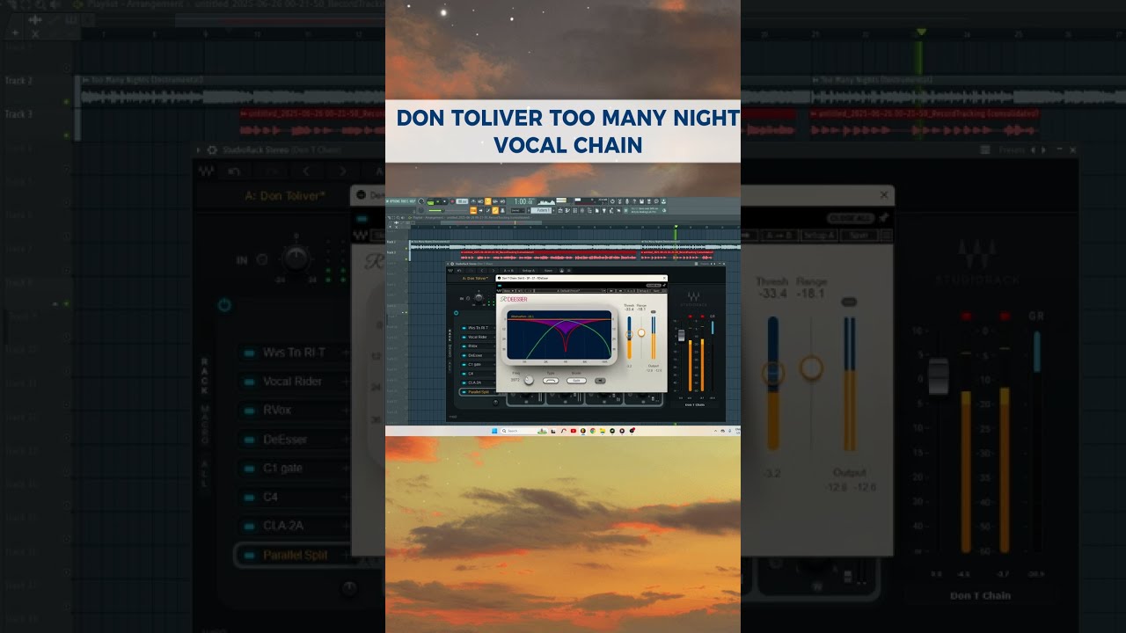Grab the Thresh slider handle in the blurred backdrop
The image size is (1126, 633).
pyautogui.click(x=772, y=372)
